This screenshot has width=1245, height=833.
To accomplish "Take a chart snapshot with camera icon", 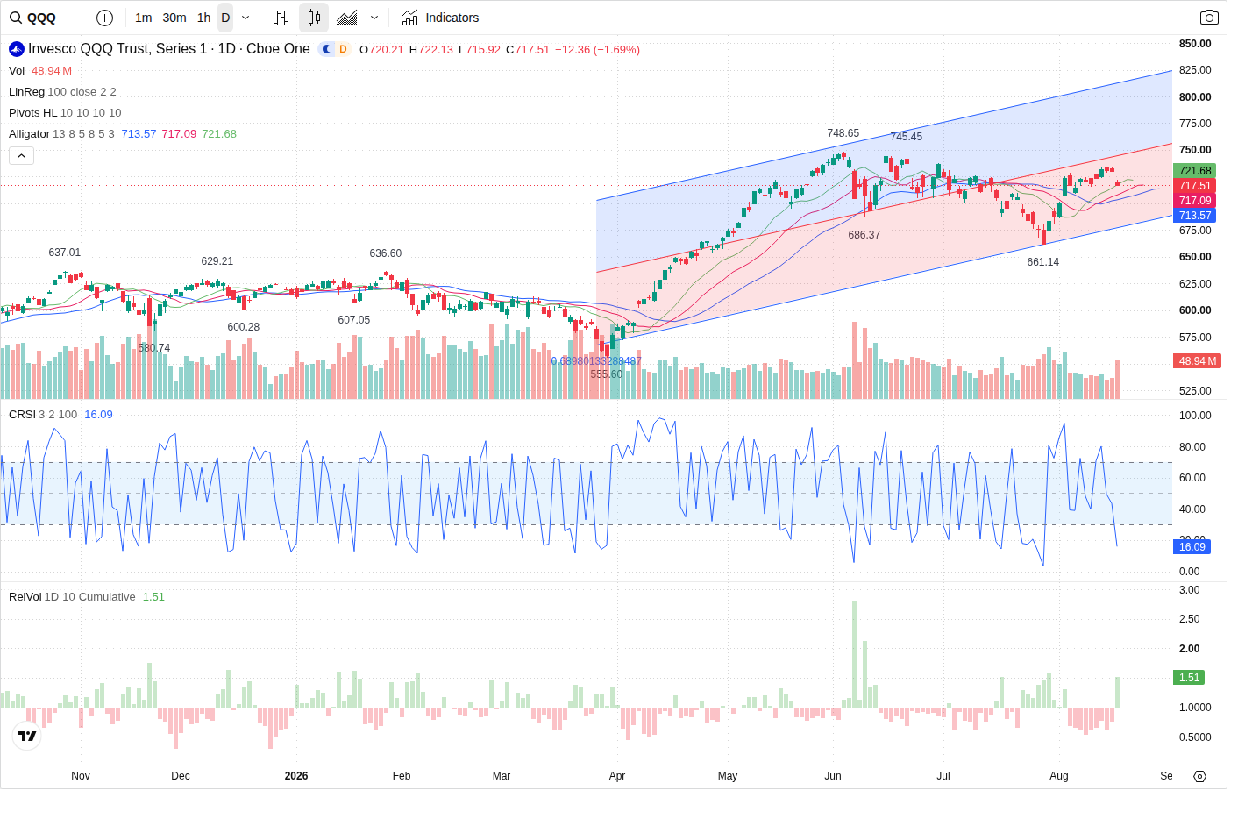I will (x=1209, y=18).
